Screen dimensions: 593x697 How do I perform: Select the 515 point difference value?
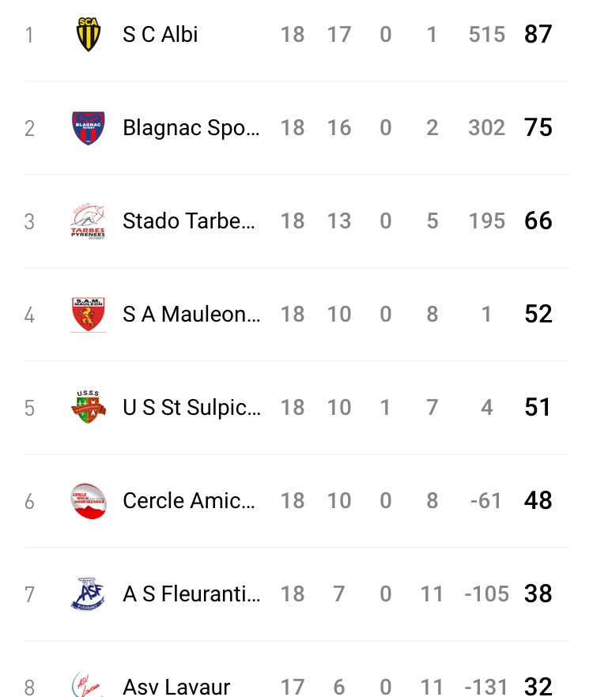coord(486,35)
